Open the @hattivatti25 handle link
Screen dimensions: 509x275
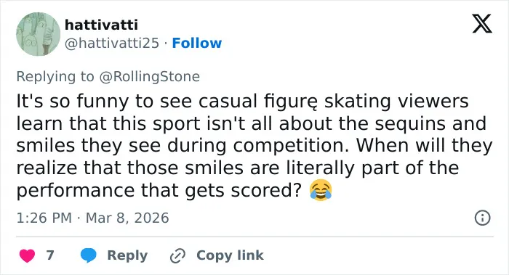tap(112, 43)
